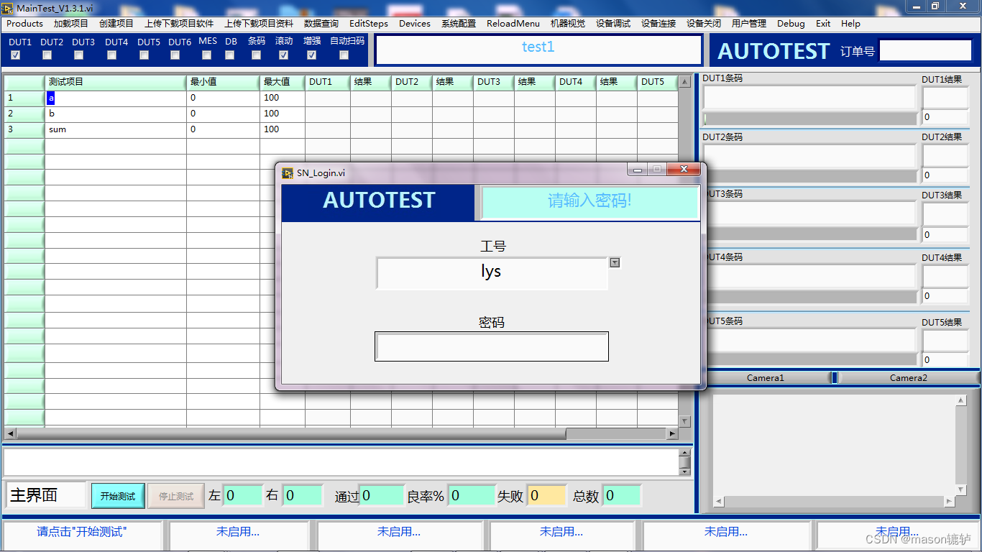This screenshot has width=982, height=552.
Task: Open the Products menu
Action: pos(25,24)
